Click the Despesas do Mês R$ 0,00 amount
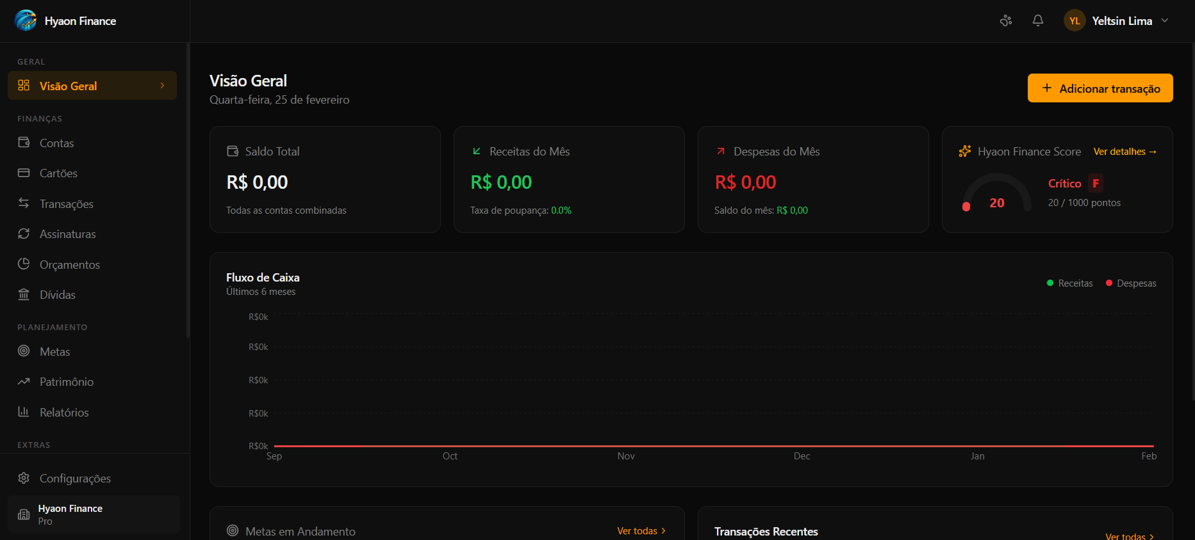Viewport: 1195px width, 540px height. (745, 182)
